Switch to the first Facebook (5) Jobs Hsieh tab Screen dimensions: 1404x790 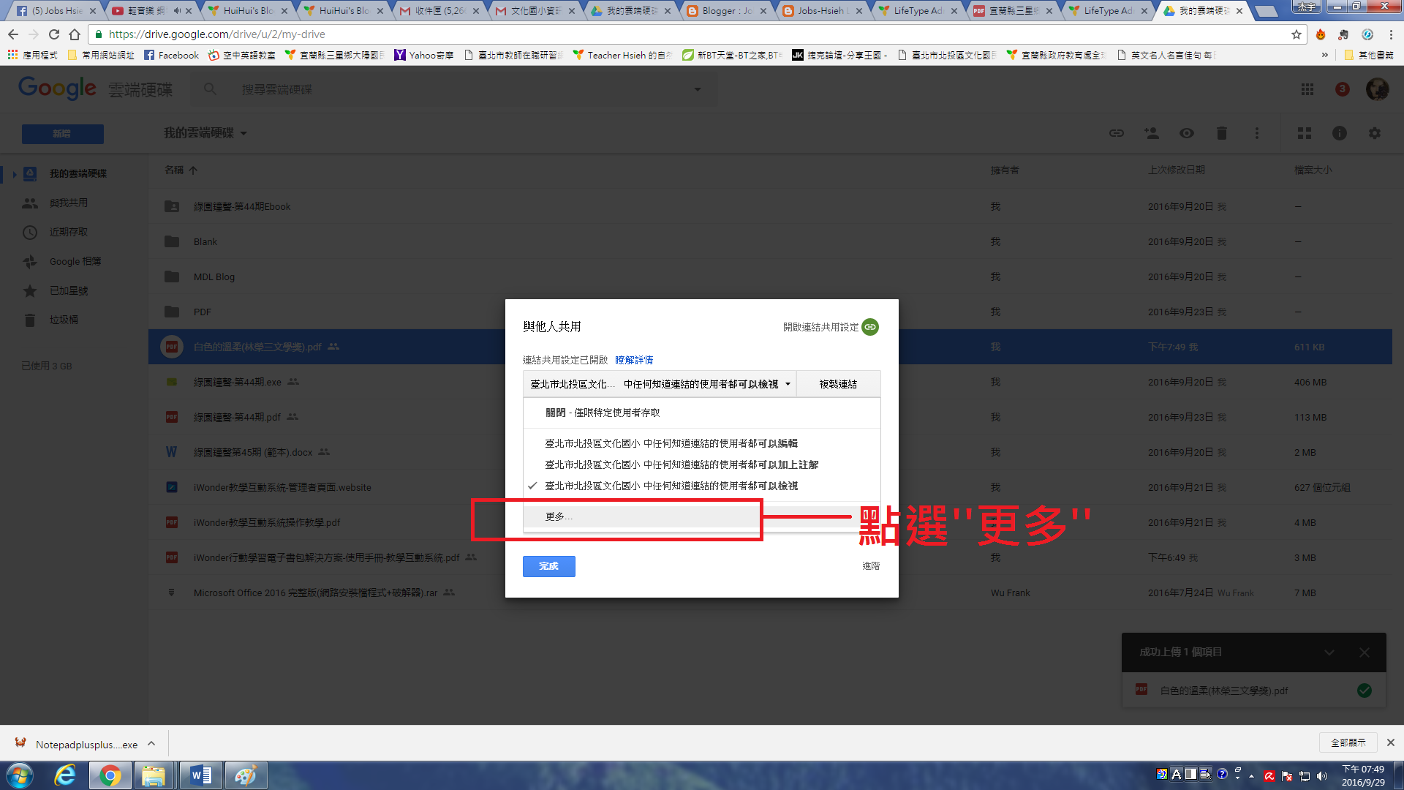tap(56, 11)
